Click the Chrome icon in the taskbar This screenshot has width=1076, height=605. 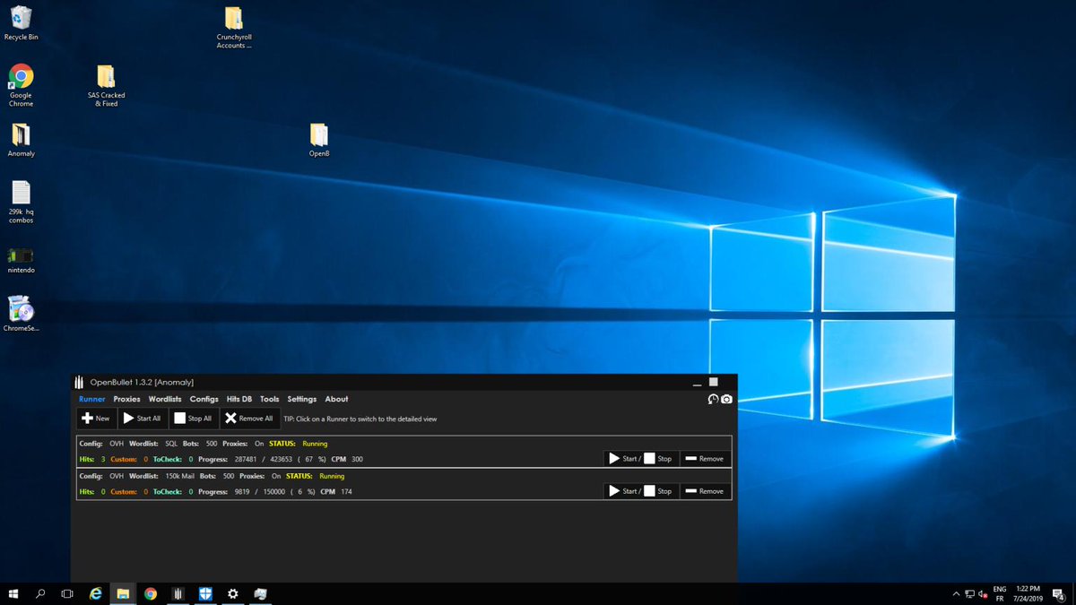pos(151,593)
